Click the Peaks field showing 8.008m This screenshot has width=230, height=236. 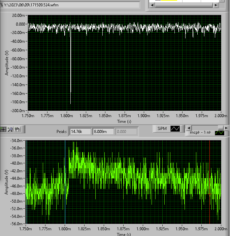click(103, 131)
